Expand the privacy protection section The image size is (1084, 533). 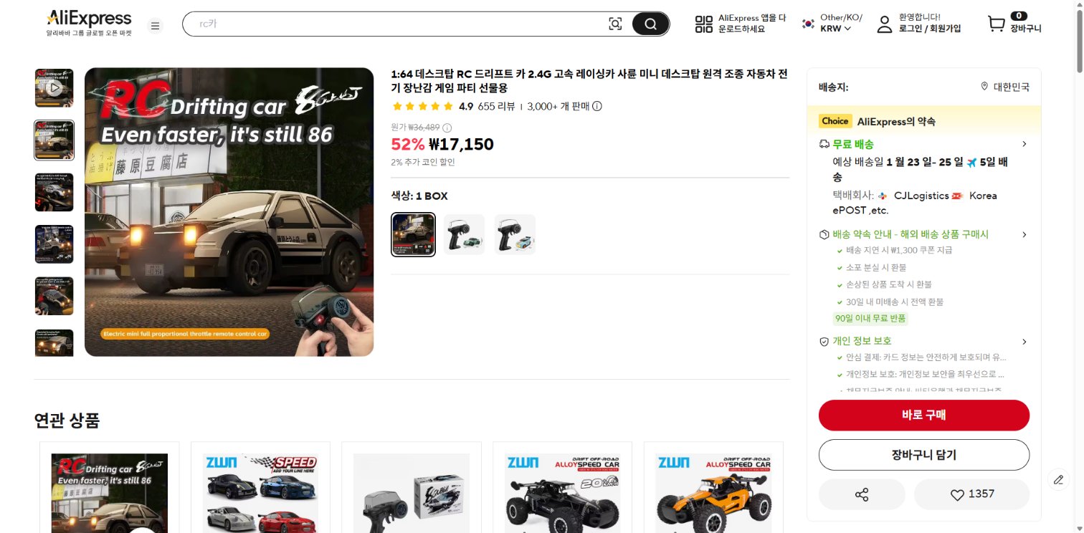pyautogui.click(x=1024, y=341)
